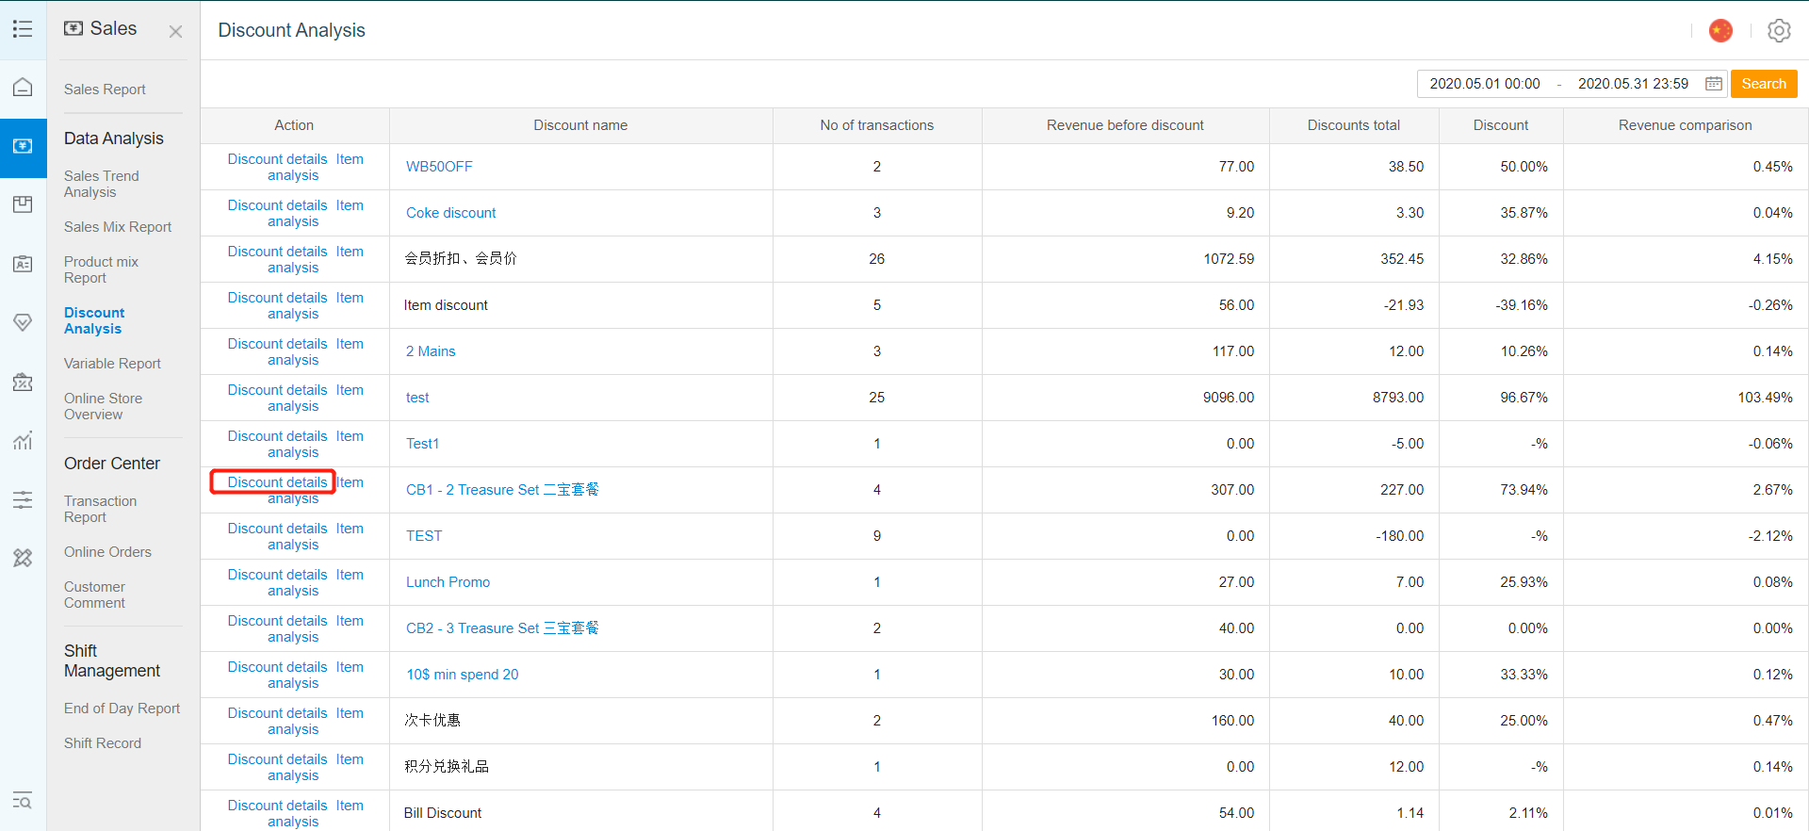Open Variable Report menu item
Viewport: 1809px width, 831px height.
[x=112, y=364]
